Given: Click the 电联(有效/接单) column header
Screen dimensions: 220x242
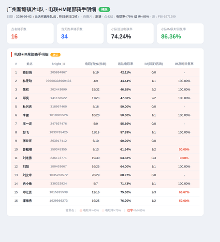Looking at the screenshot, I should pos(96,64).
